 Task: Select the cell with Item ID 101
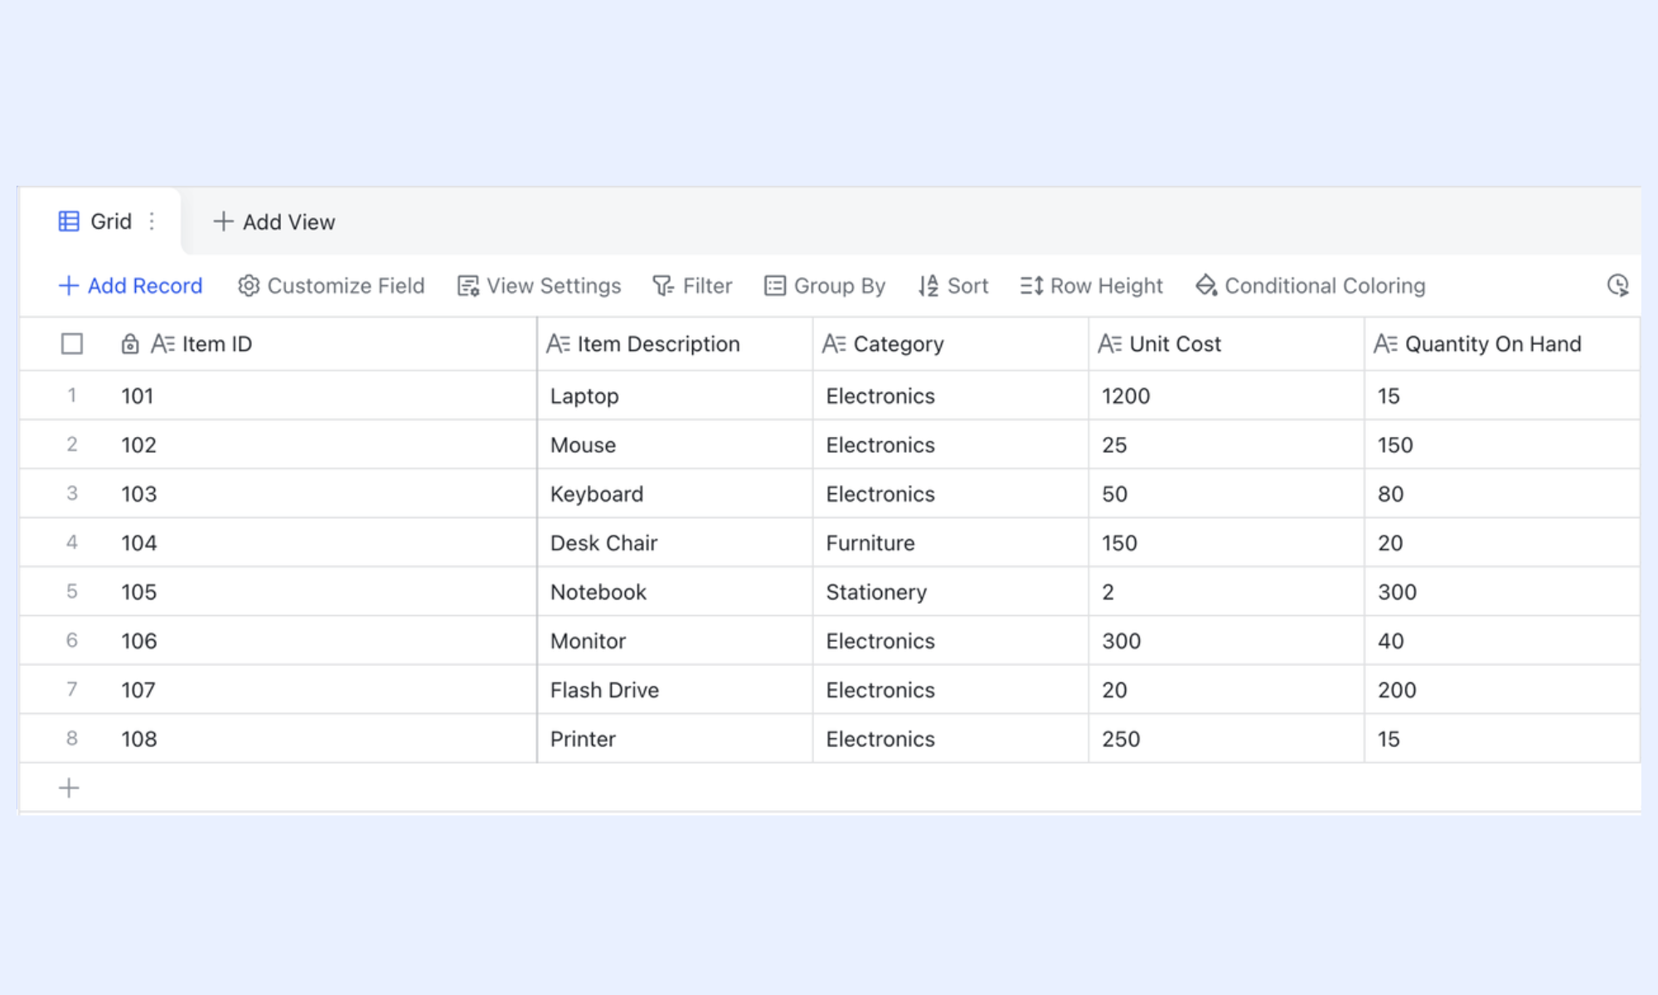(323, 396)
